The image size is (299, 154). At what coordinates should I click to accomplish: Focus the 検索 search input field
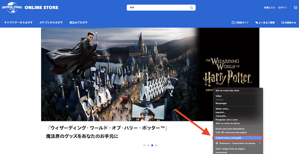161,8
